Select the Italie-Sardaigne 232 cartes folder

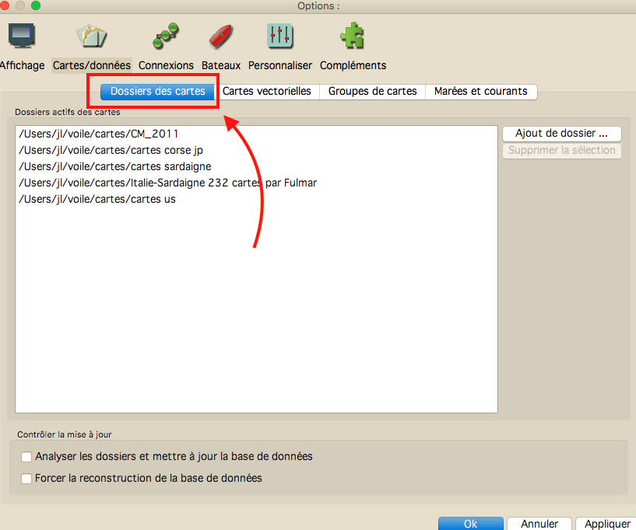[167, 183]
